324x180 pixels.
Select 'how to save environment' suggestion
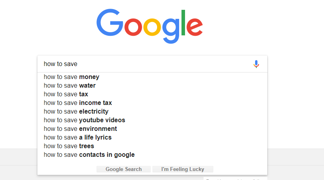[x=152, y=129]
